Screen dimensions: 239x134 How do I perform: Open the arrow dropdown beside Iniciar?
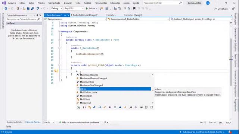click(97, 9)
